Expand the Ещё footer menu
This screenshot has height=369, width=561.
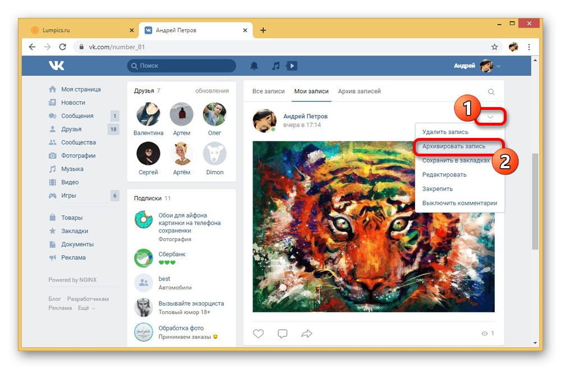pos(86,308)
